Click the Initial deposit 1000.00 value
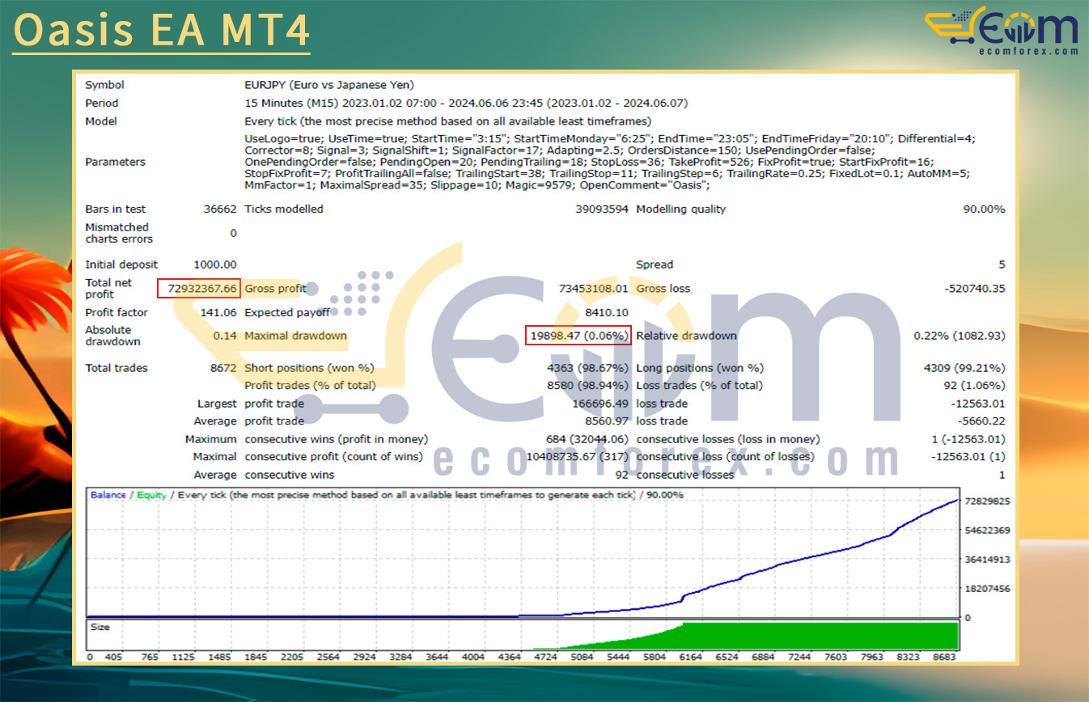Screen dimensions: 1089x702 (215, 264)
